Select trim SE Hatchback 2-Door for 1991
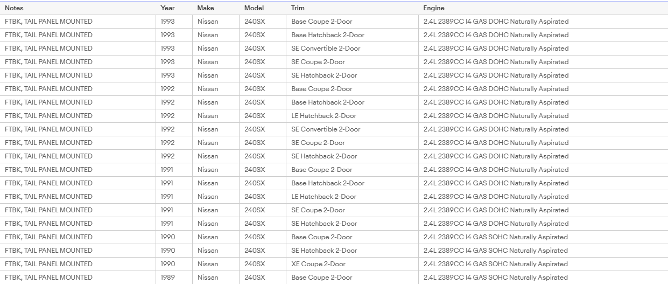This screenshot has width=668, height=284. (x=324, y=224)
